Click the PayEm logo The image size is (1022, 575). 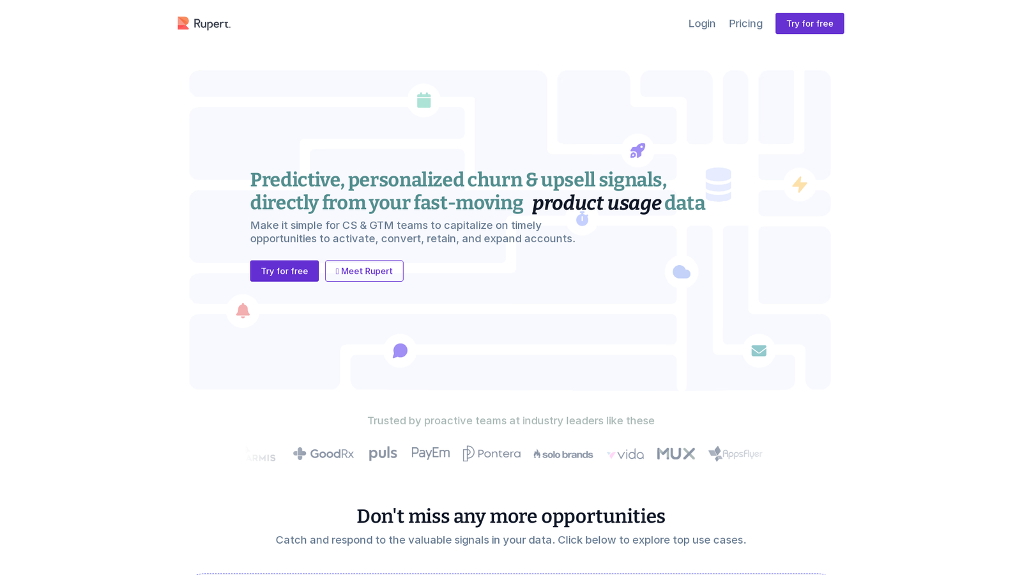coord(431,453)
